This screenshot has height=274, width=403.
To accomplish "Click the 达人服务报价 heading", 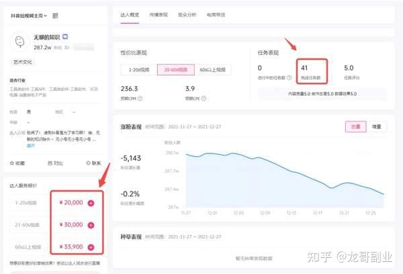I will 23,186.
